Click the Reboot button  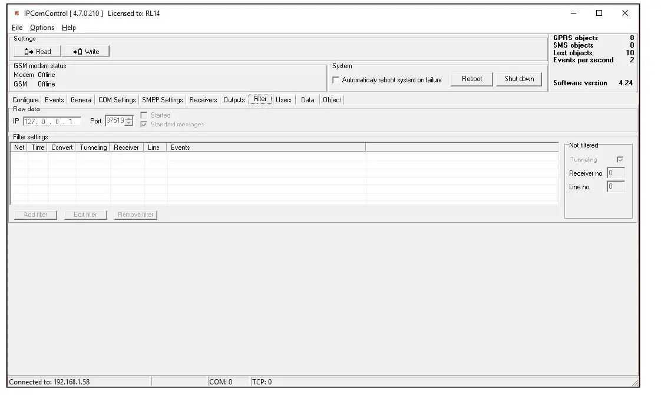[x=471, y=78]
